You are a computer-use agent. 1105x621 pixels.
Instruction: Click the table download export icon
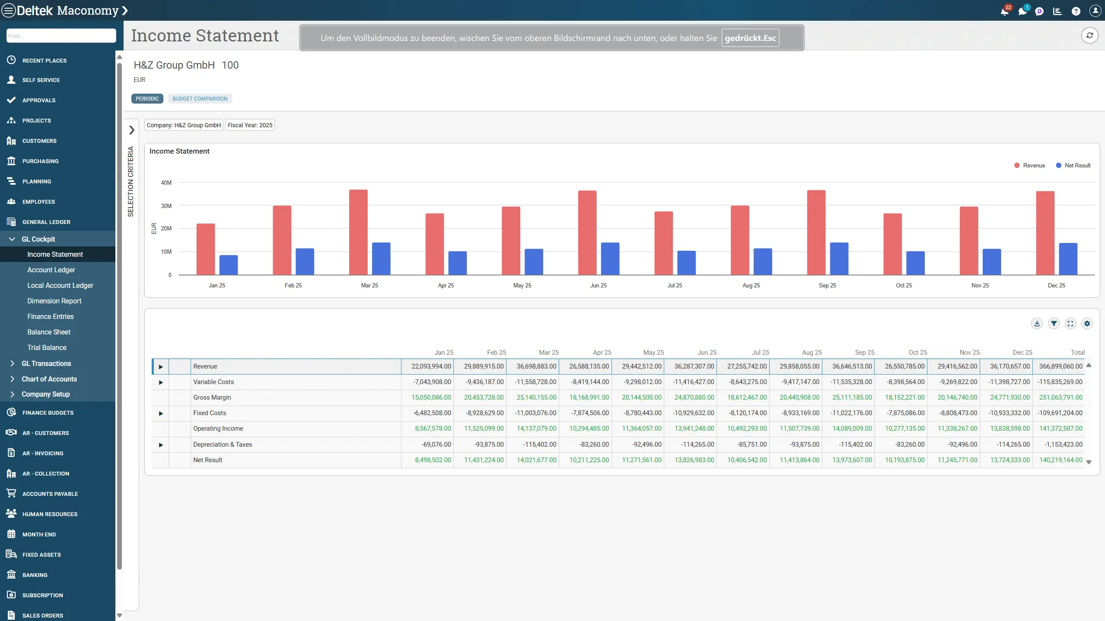1037,323
